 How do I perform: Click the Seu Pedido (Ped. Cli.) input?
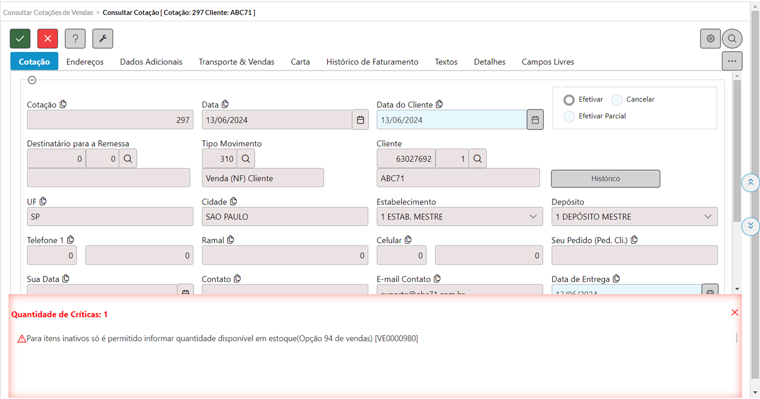click(635, 255)
